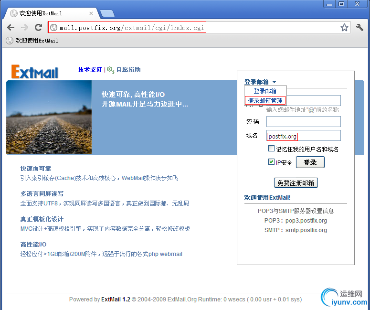Click the road photo banner image

pos(49,117)
